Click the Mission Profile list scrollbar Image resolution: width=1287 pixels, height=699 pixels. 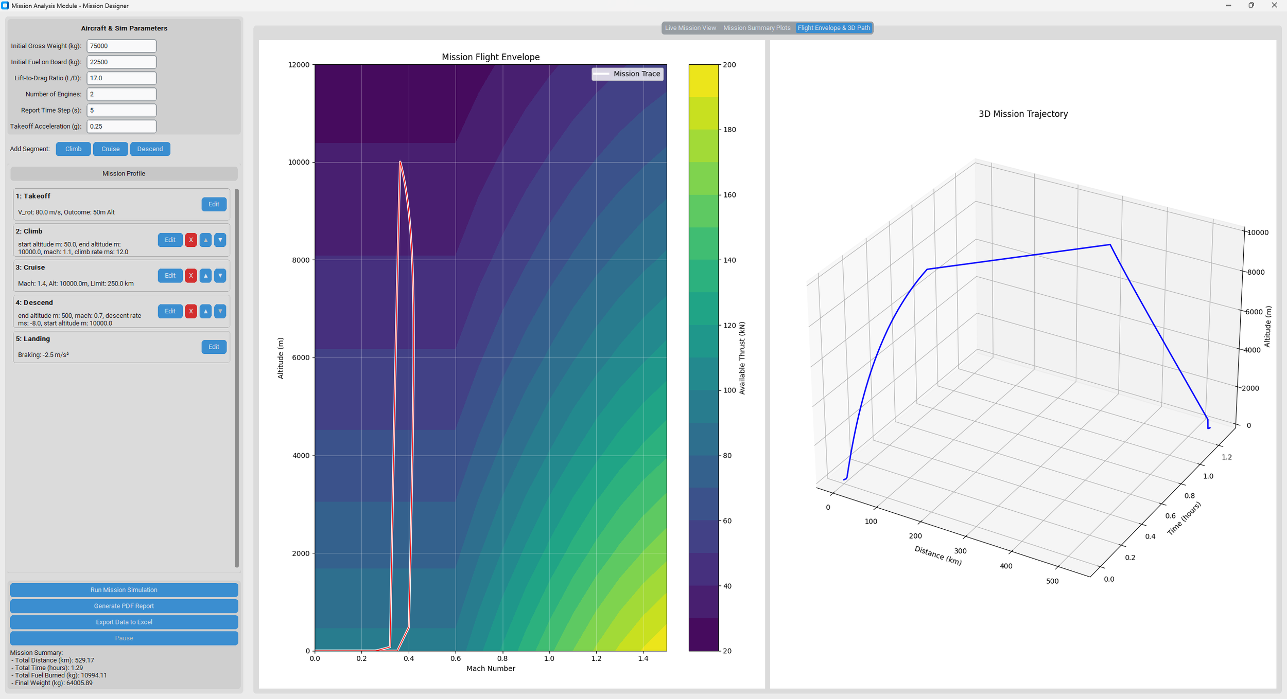click(x=237, y=378)
